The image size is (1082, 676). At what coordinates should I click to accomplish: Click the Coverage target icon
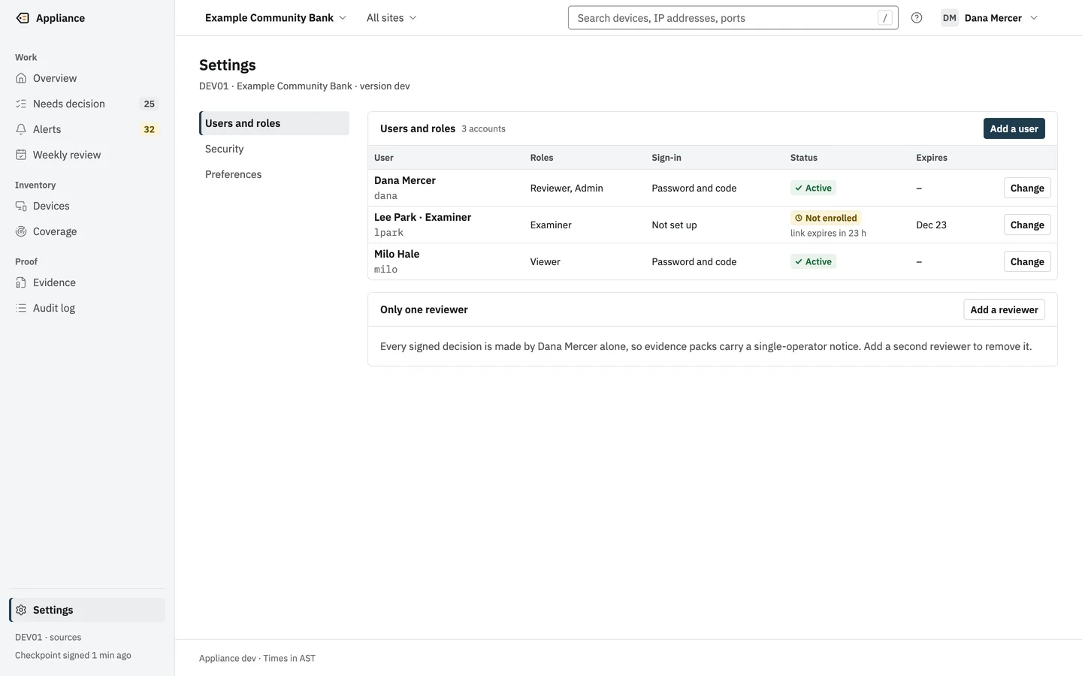click(21, 231)
